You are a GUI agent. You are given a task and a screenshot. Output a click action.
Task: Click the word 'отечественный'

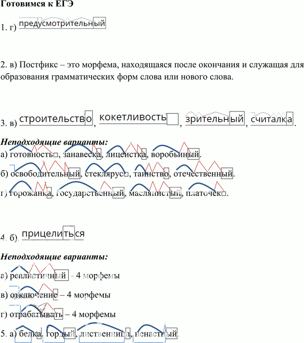[x=203, y=174]
